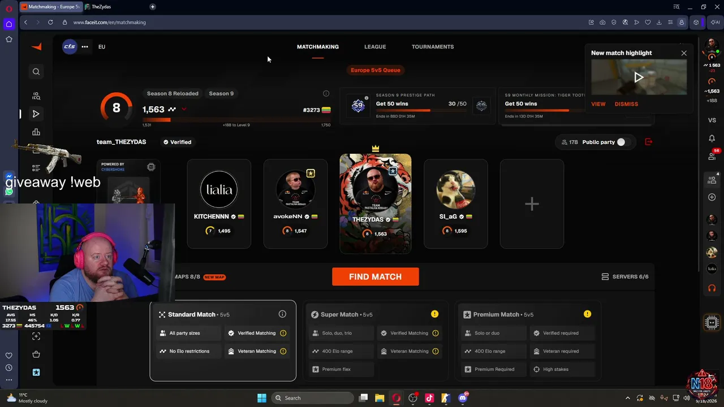Screen dimensions: 724x407
Task: Click the Premium Match warning icon
Action: (x=587, y=314)
